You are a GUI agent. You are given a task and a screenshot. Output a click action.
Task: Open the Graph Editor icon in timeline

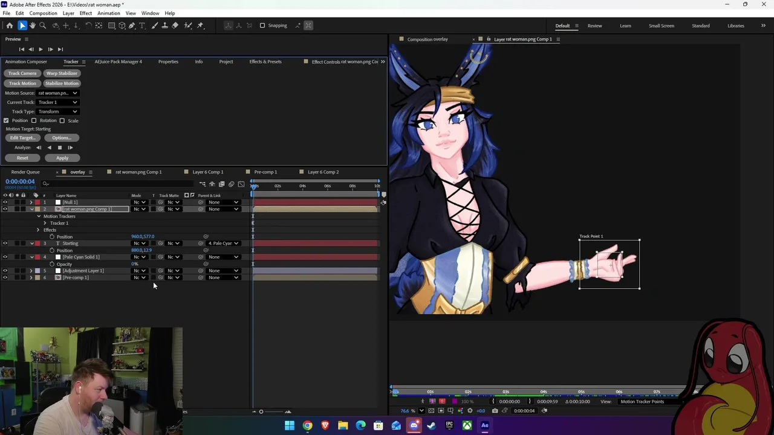pyautogui.click(x=241, y=184)
